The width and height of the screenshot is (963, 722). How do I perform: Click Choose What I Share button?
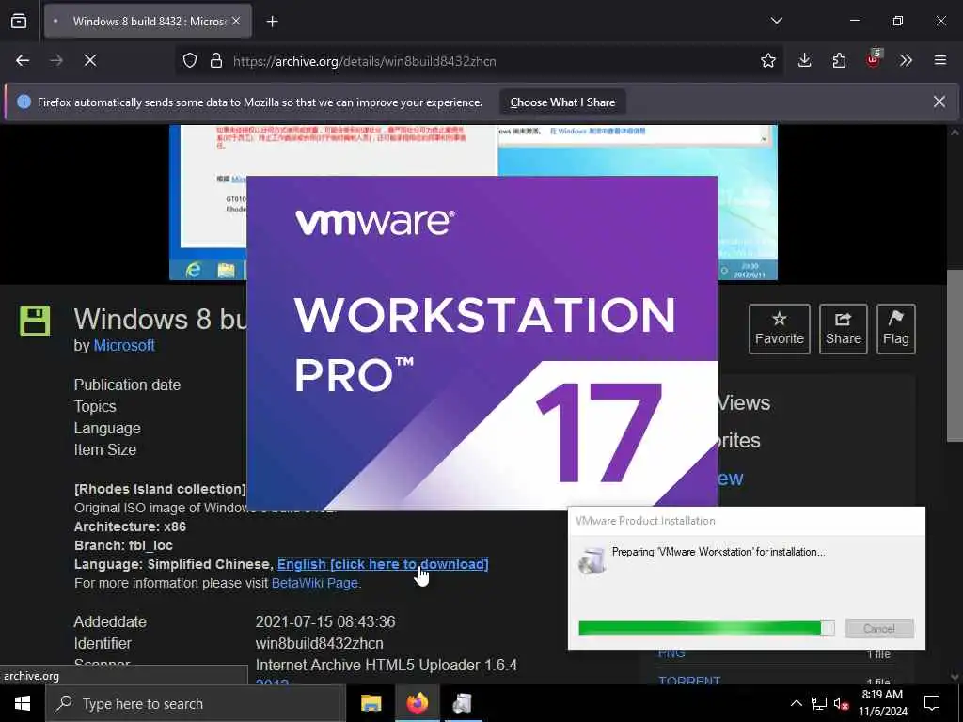(x=562, y=102)
